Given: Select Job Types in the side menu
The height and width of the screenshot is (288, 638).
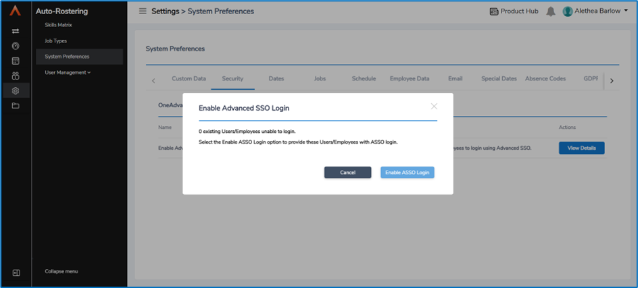Looking at the screenshot, I should [x=55, y=41].
